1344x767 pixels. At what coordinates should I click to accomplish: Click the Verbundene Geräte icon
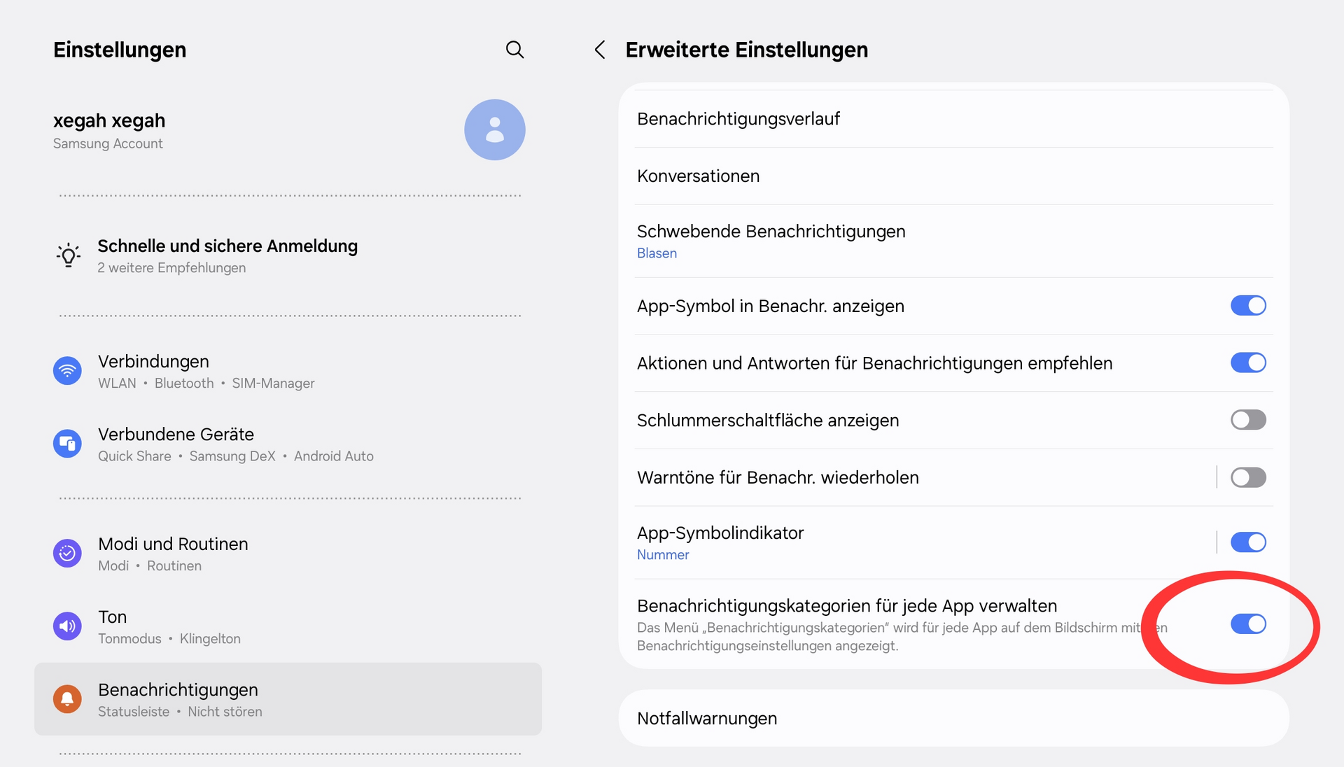coord(67,444)
